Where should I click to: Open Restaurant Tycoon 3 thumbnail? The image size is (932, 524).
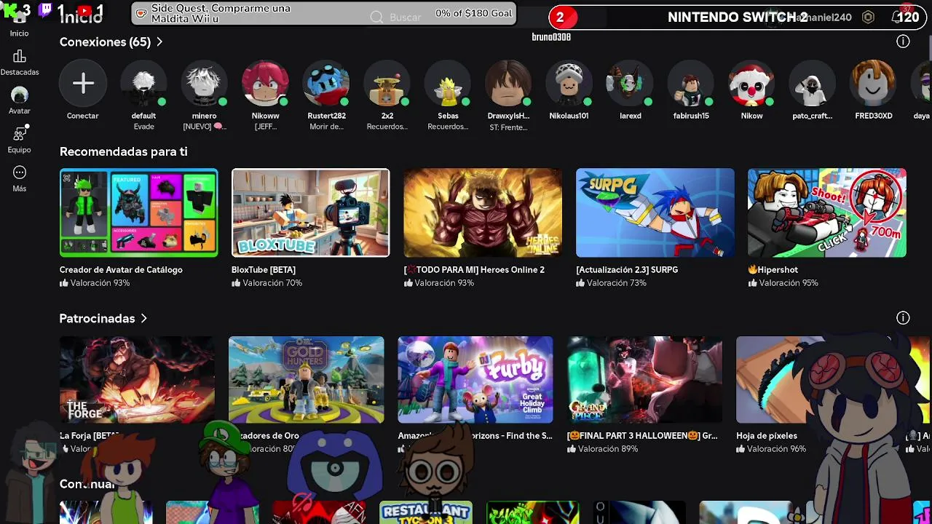pyautogui.click(x=426, y=512)
